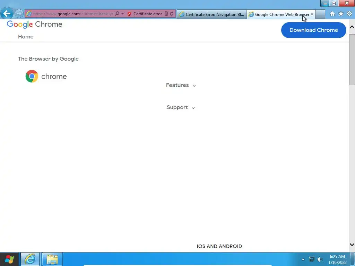Open the Windows Start menu

coord(9,259)
